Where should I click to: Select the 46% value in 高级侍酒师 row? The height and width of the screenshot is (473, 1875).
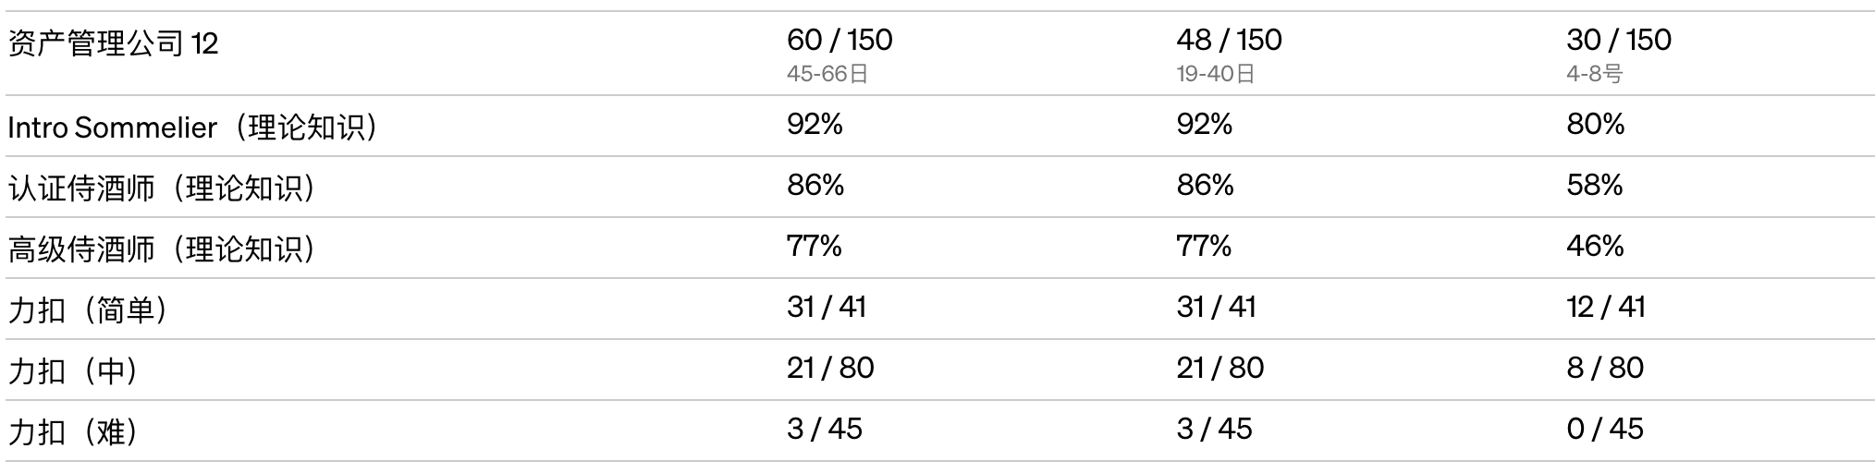(1595, 246)
